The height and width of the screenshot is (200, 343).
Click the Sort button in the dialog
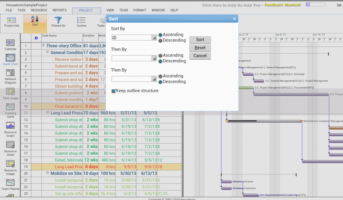click(x=200, y=39)
